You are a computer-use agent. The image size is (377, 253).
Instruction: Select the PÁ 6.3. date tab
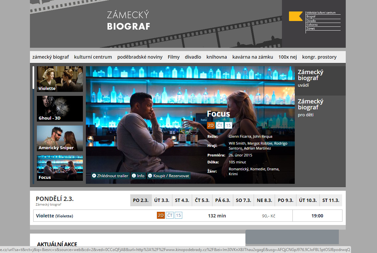click(223, 200)
